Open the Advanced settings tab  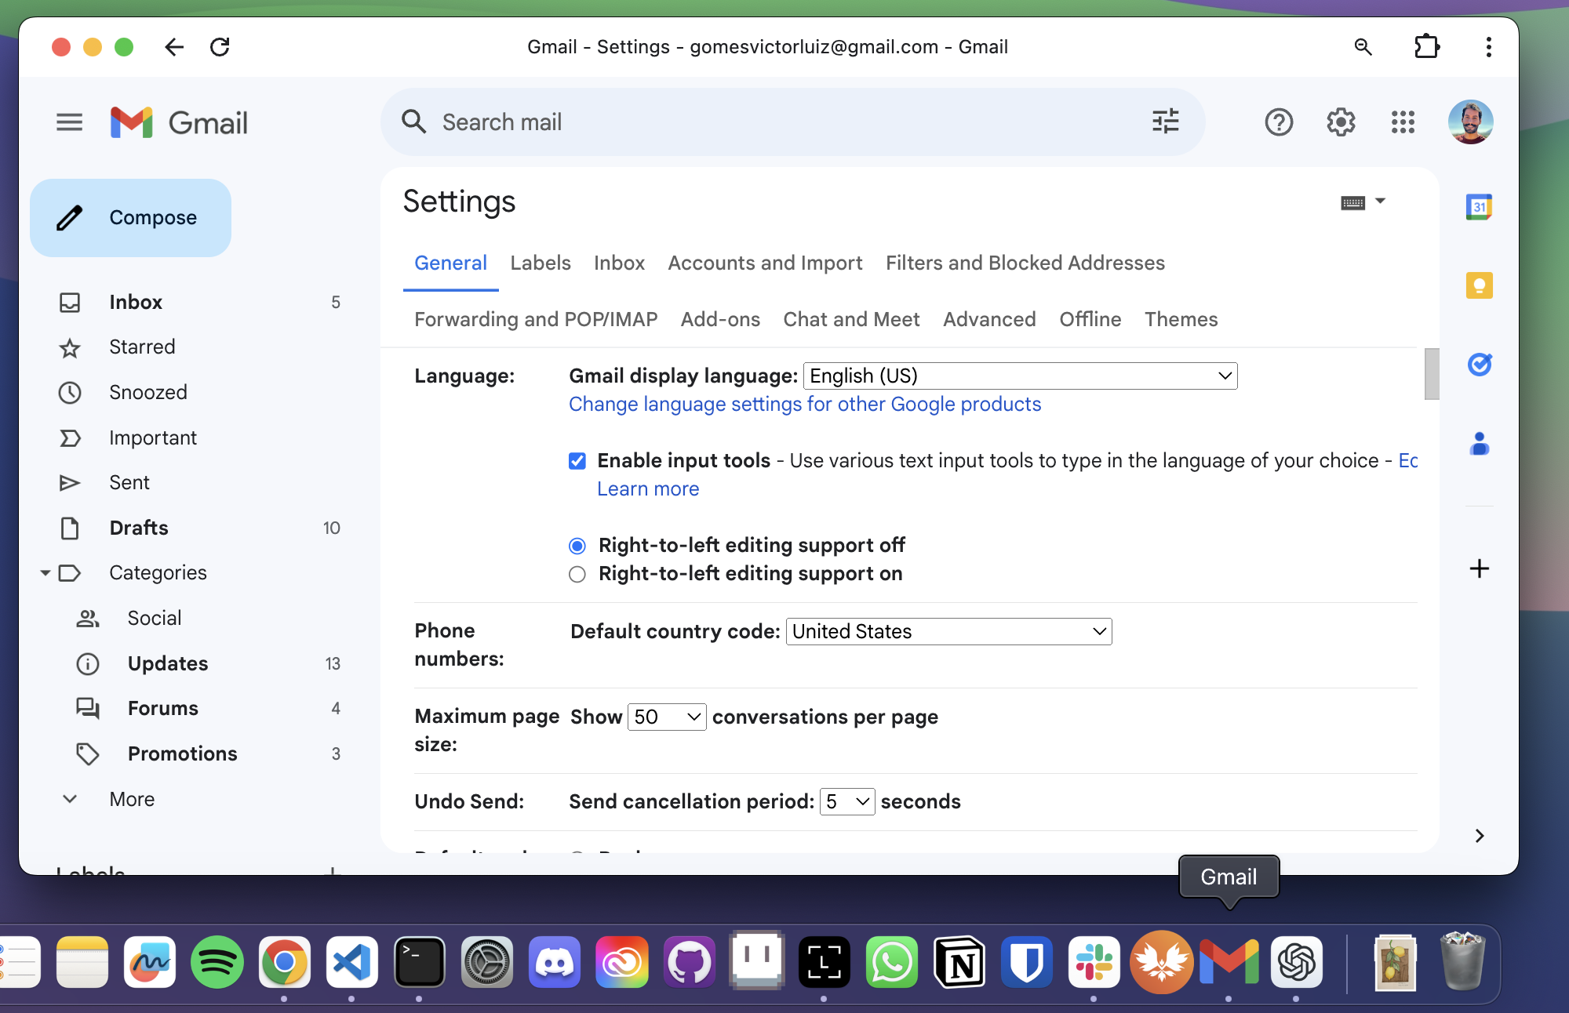click(989, 320)
